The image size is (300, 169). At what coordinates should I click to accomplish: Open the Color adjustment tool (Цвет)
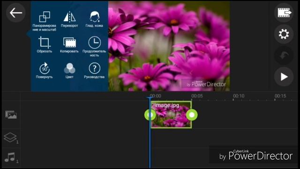click(69, 70)
